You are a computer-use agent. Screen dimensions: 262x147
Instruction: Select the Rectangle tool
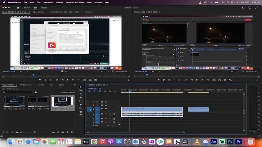pos(81,108)
